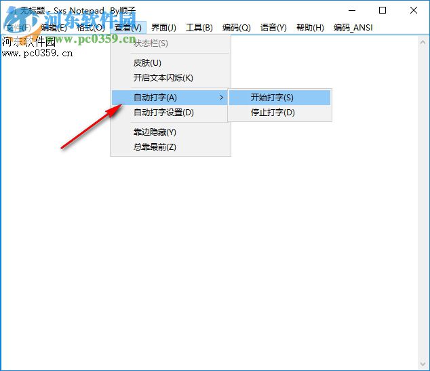Select 开启文本闪烁(K) option
This screenshot has height=371, width=430.
click(170, 78)
